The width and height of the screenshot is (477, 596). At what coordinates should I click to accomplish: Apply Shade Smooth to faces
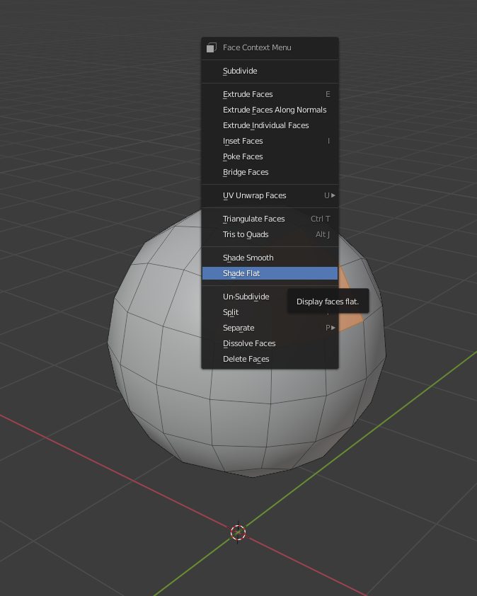coord(270,258)
